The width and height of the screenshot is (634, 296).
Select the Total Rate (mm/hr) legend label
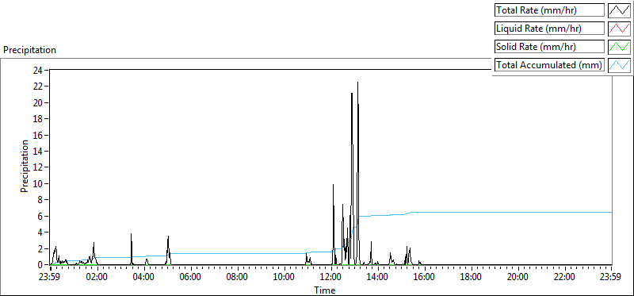(549, 10)
